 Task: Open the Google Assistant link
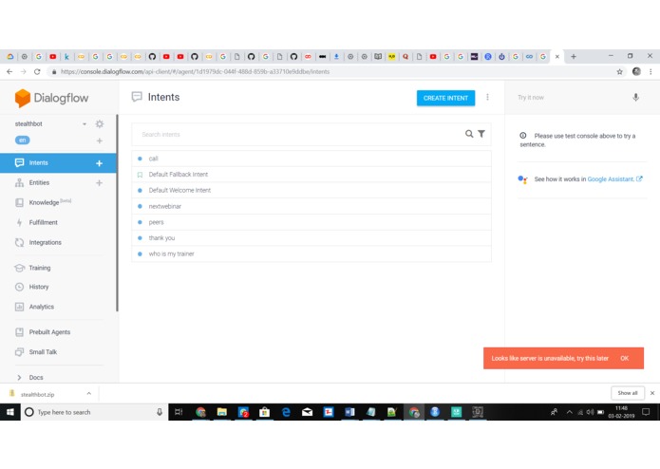[614, 179]
